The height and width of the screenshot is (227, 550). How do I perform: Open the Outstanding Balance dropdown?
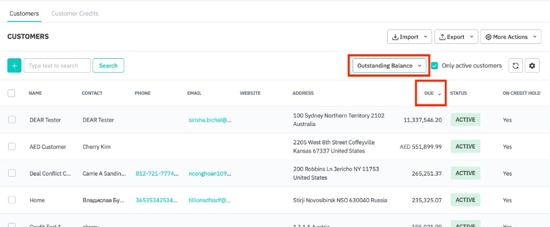tap(389, 66)
